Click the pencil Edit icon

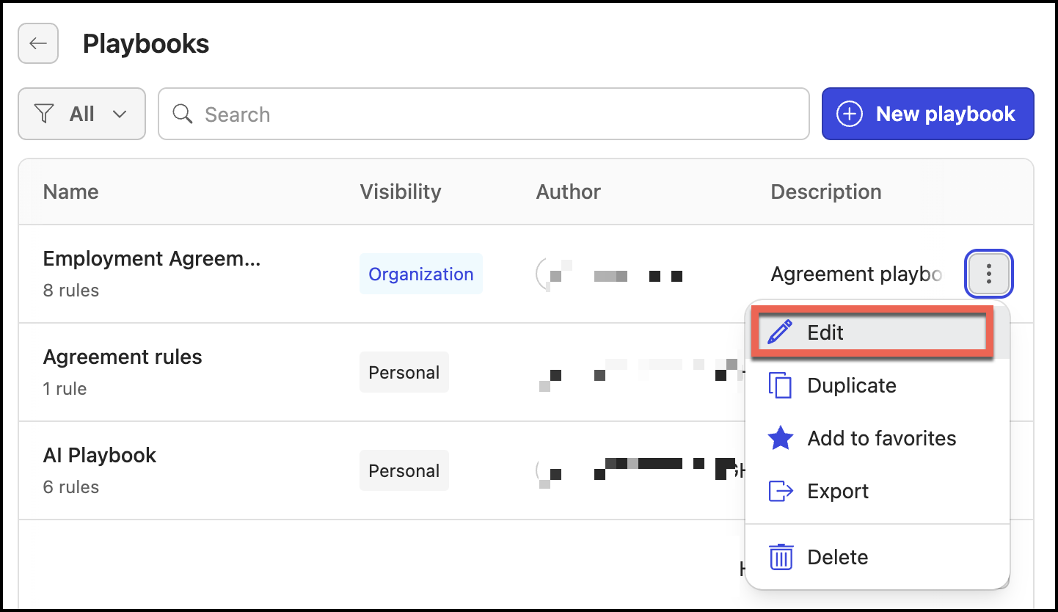click(780, 332)
